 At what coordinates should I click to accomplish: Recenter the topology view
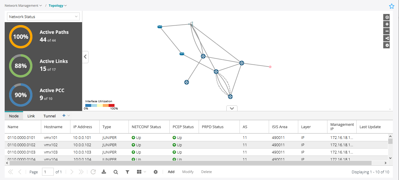coord(386,17)
